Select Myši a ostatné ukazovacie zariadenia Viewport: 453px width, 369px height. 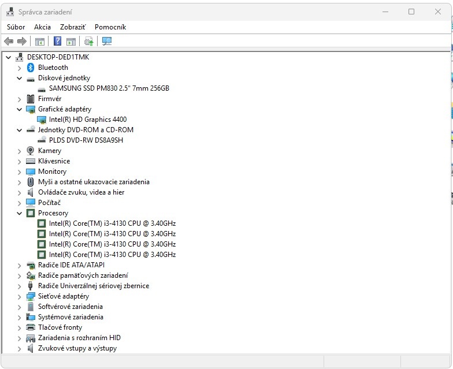point(94,182)
